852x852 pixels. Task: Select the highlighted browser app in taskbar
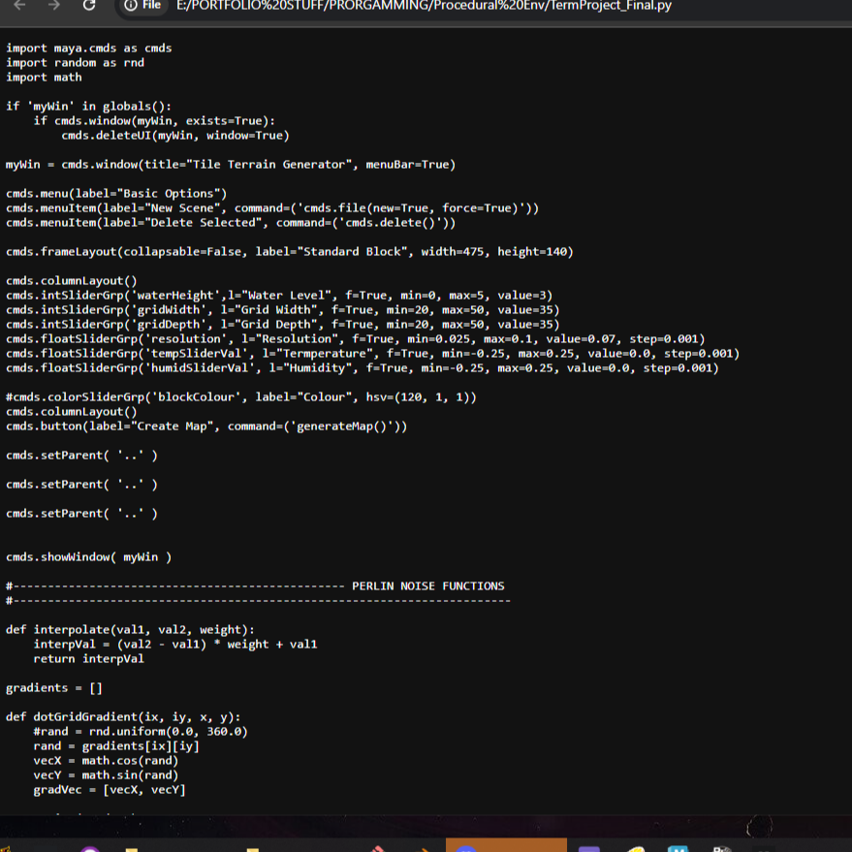coord(505,844)
